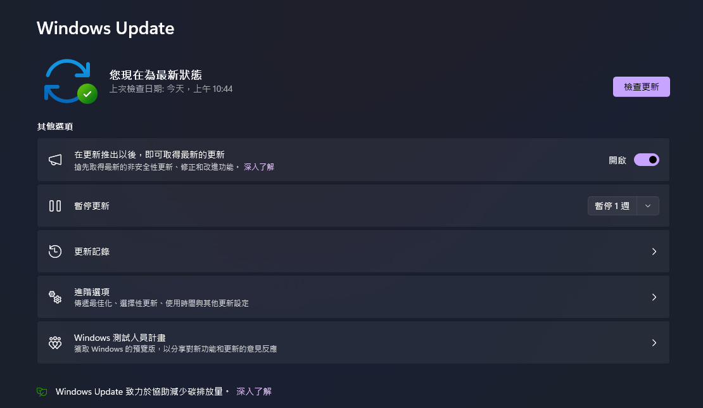Expand the 暫停 1 週 dropdown

click(648, 205)
